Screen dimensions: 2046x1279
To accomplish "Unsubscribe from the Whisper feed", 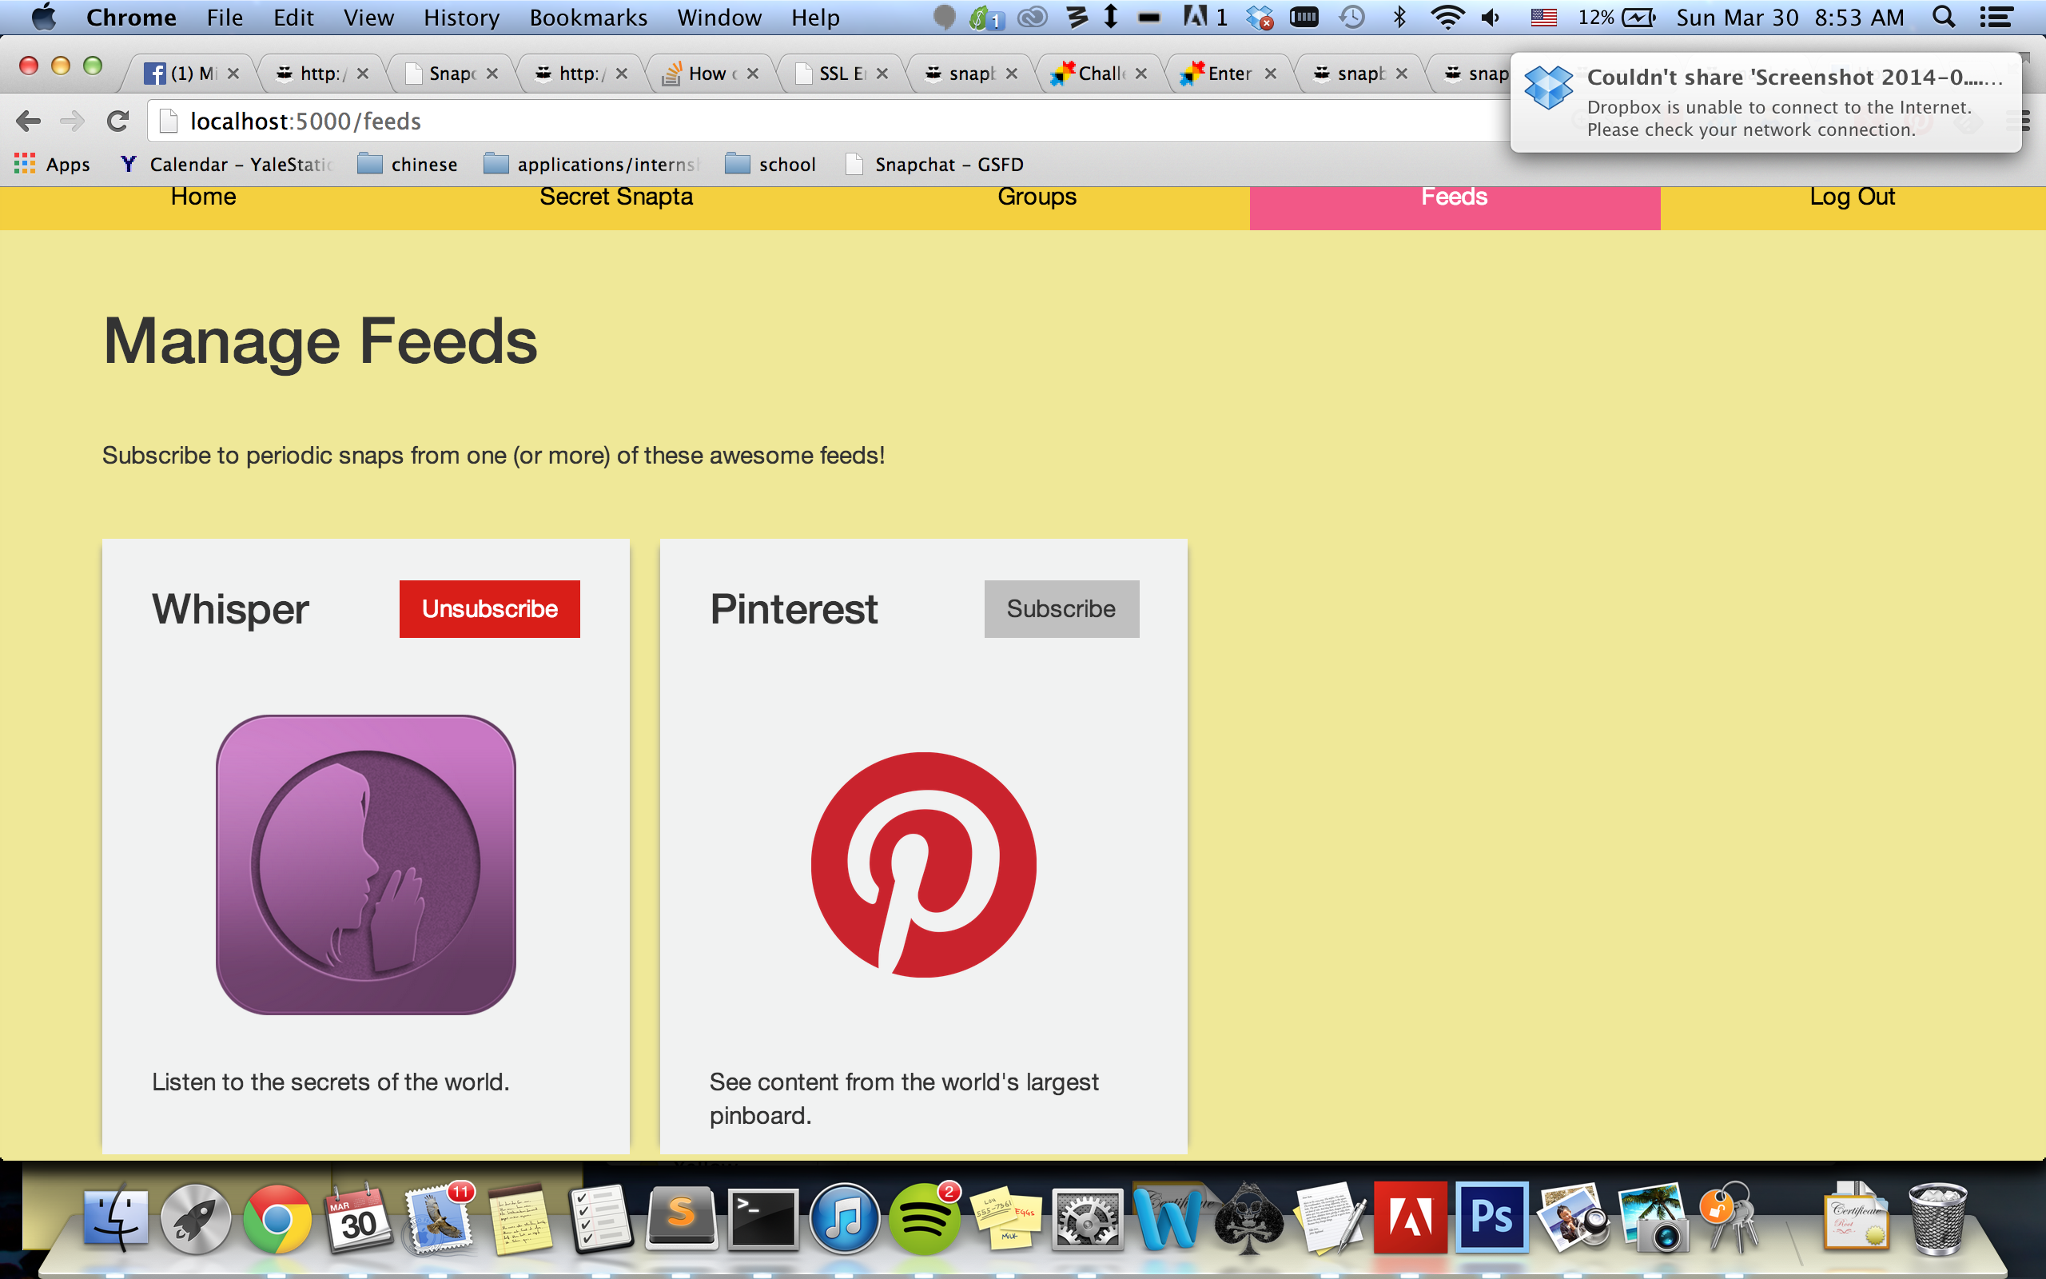I will [x=489, y=609].
